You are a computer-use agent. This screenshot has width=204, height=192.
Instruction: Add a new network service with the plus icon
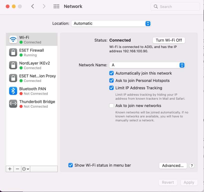pyautogui.click(x=9, y=169)
